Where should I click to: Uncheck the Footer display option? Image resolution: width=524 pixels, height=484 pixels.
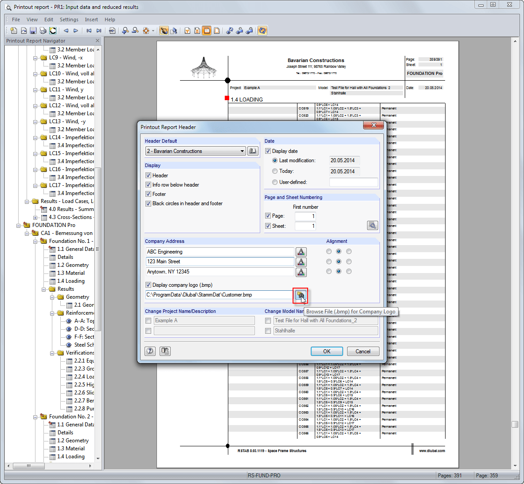pos(149,194)
